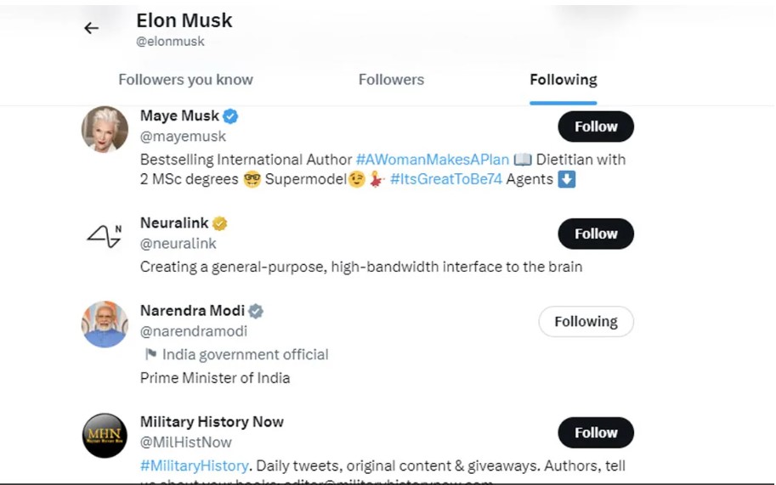776x485 pixels.
Task: Click the Military History Now MHN avatar
Action: click(105, 436)
